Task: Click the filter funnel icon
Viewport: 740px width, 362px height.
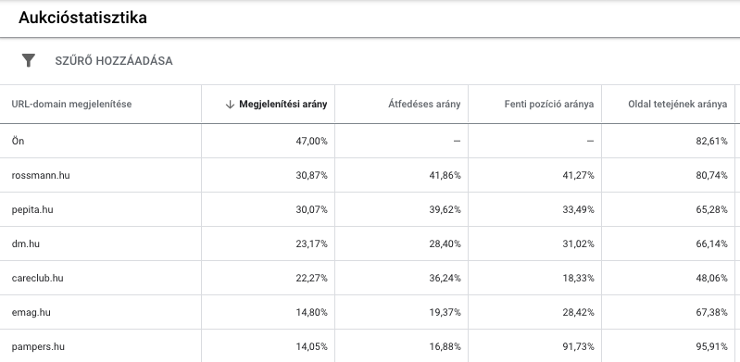Action: tap(29, 60)
